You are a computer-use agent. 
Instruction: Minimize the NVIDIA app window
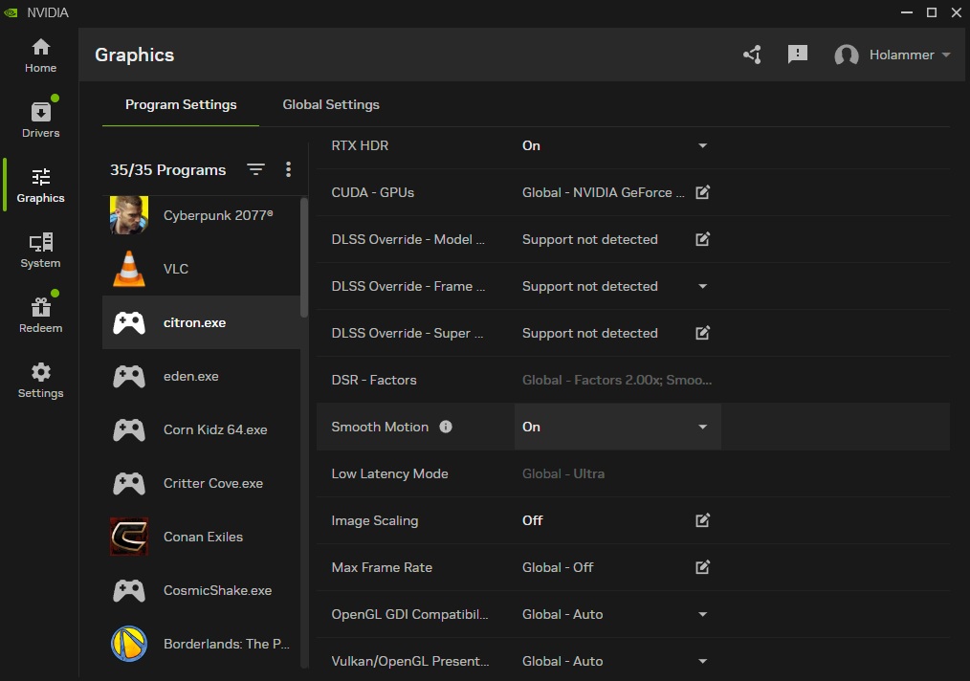pos(907,12)
